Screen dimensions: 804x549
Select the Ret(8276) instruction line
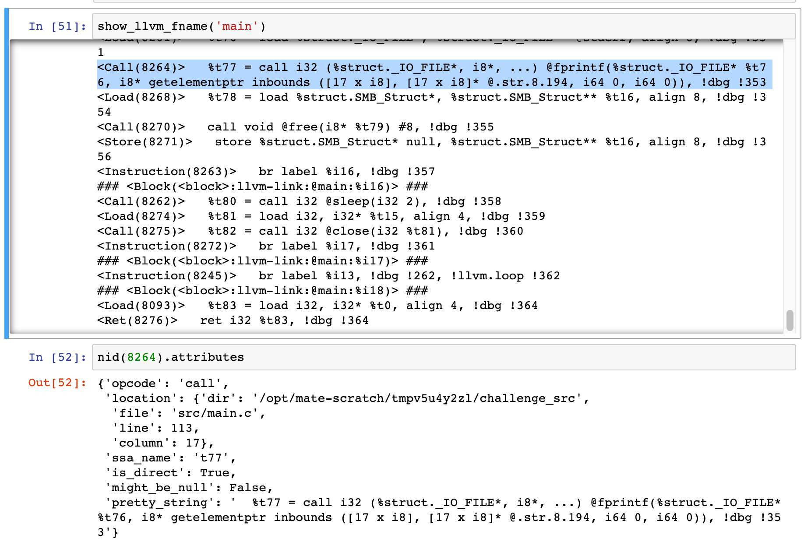[x=232, y=320]
